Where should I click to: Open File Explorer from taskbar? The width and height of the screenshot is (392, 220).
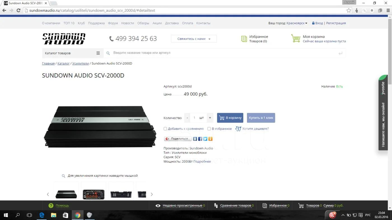coord(53,215)
